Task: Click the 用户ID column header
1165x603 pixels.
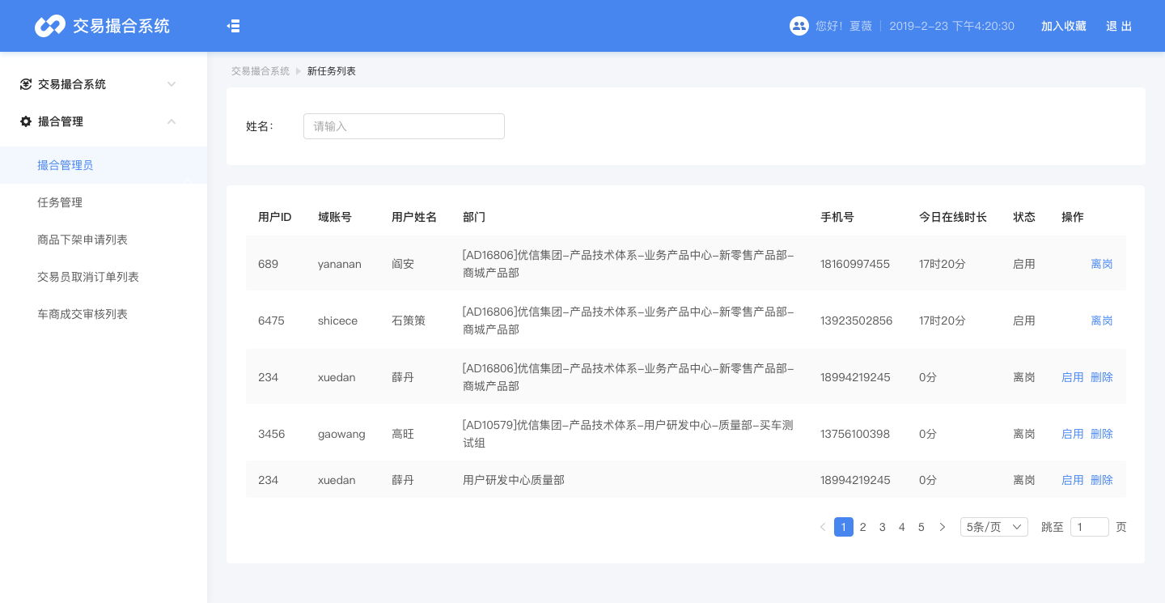Action: (275, 217)
